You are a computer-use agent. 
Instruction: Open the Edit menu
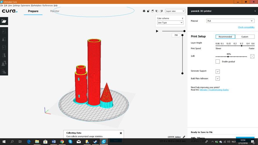[x=6, y=6]
